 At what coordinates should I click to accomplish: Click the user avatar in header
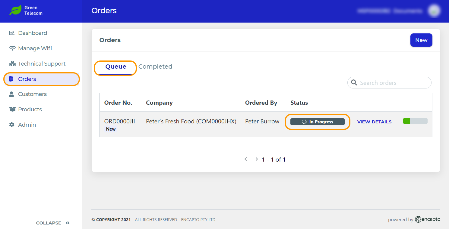(434, 11)
